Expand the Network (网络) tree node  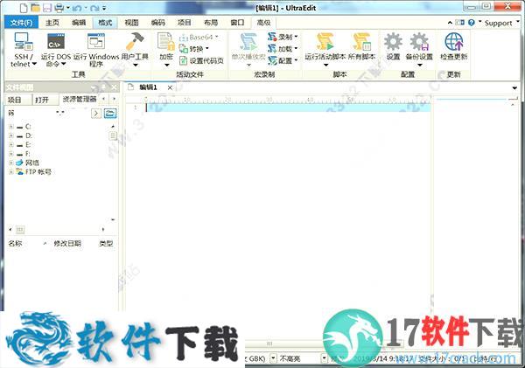10,163
